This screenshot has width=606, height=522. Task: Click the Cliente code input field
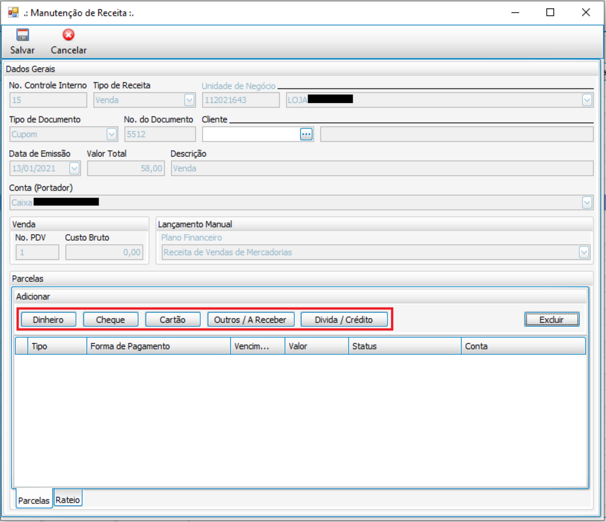[x=251, y=135]
